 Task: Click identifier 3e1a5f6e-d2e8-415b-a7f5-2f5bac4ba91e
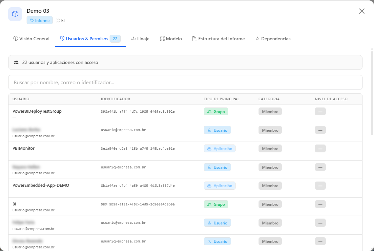tap(138, 149)
